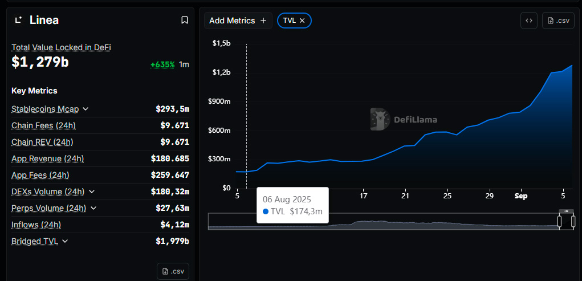
Task: Click the $259.647 App Fees value
Action: 170,175
